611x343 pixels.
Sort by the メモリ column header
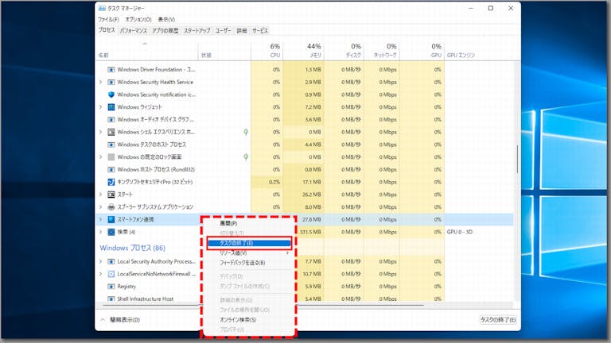[304, 51]
